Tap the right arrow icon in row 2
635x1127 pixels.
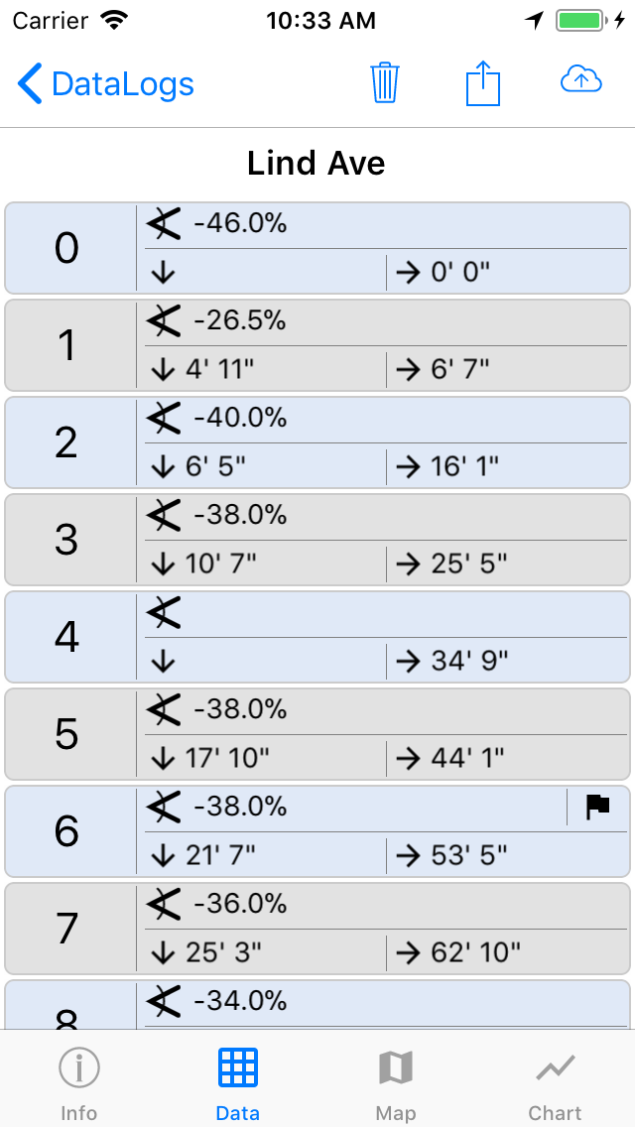click(409, 467)
